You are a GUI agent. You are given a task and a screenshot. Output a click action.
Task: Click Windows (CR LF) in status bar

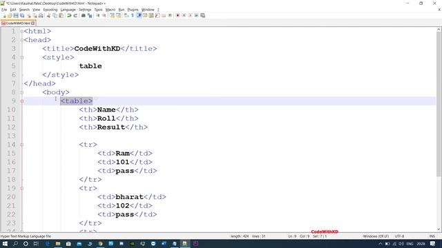(x=376, y=236)
